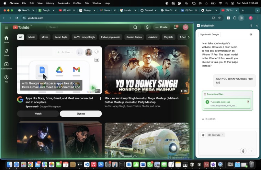Bookmark this page with star icon
Viewport: 261px width, 170px height.
219,18
